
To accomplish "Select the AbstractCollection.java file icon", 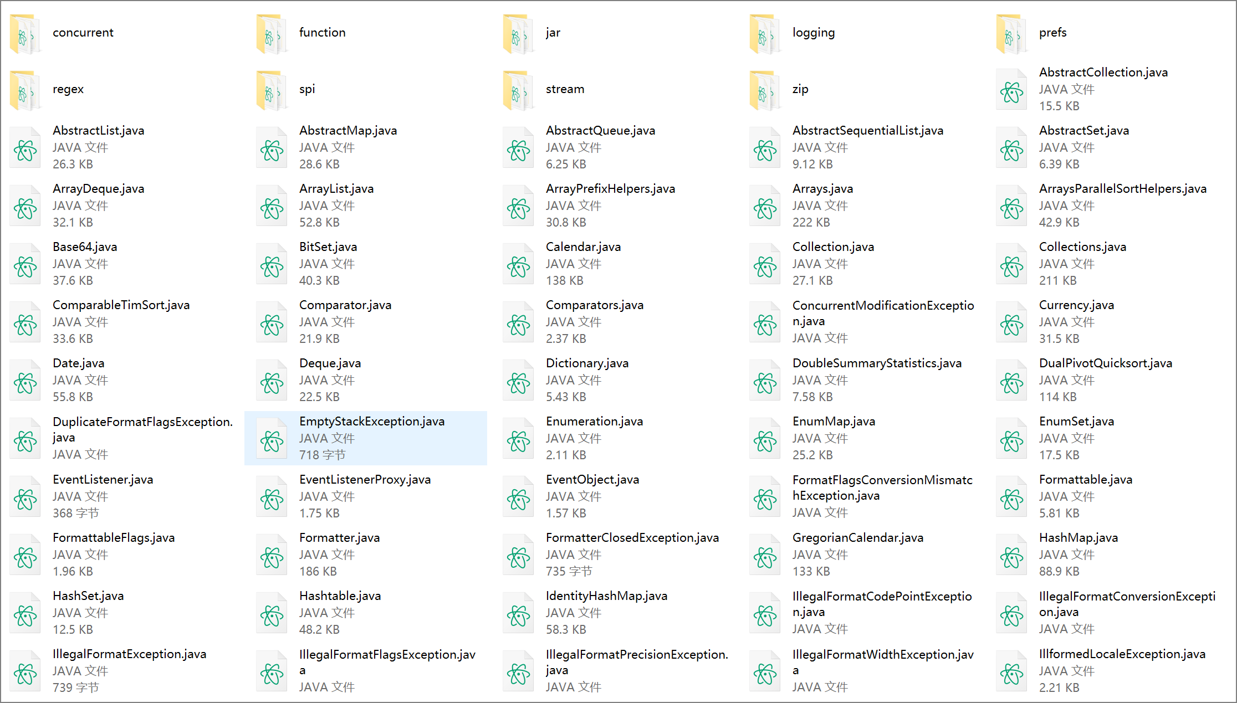I will (x=1012, y=89).
